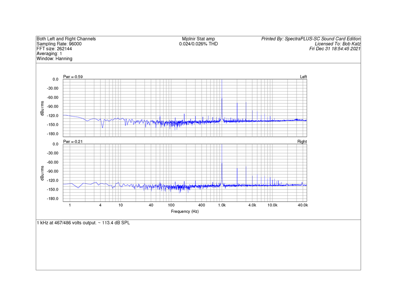The height and width of the screenshot is (306, 397).
Task: Click the 1 kHz peak in the Left spectrum
Action: 222,99
